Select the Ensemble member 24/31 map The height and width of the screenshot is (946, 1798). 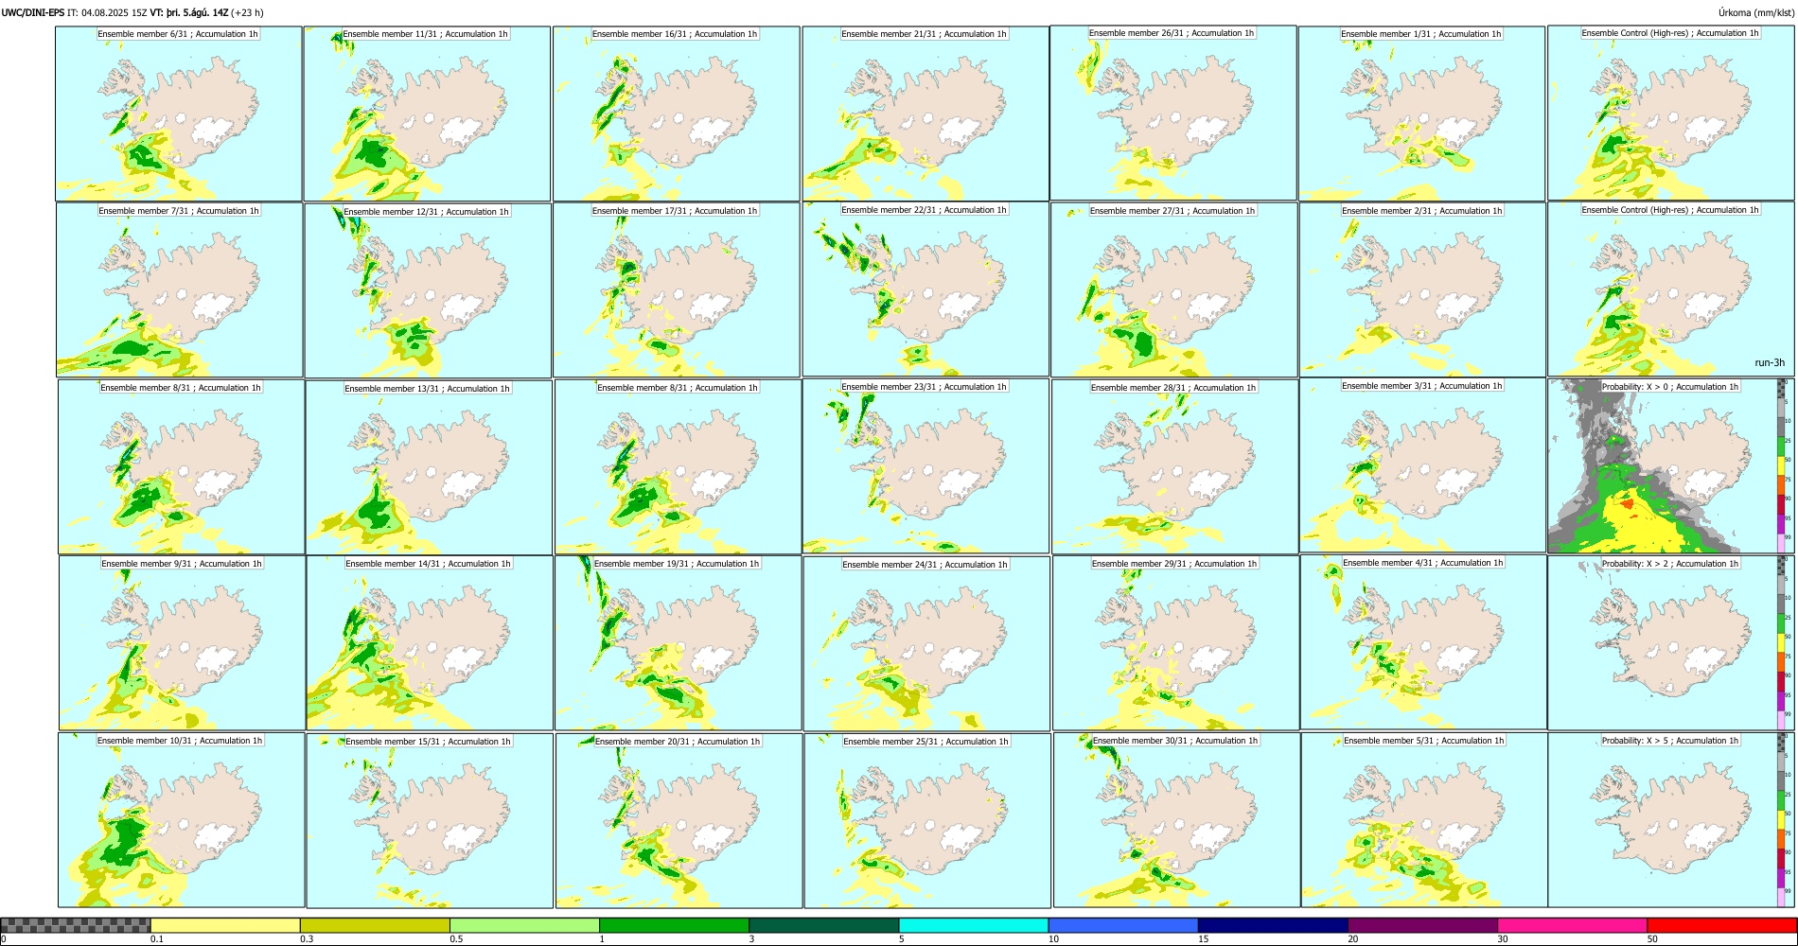click(x=927, y=644)
